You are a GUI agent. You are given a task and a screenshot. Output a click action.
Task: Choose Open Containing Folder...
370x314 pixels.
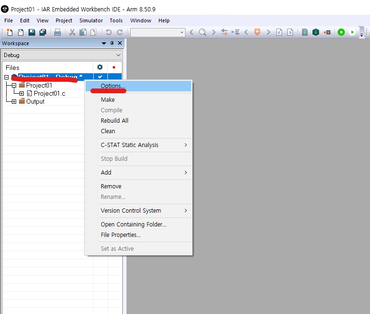tap(138, 224)
